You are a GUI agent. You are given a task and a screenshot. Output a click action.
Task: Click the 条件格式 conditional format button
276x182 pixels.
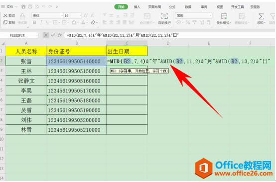[224, 19]
